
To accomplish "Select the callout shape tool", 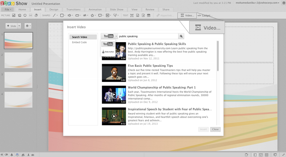I will (100, 16).
